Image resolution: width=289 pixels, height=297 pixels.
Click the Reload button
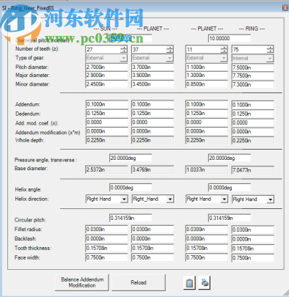tap(139, 282)
